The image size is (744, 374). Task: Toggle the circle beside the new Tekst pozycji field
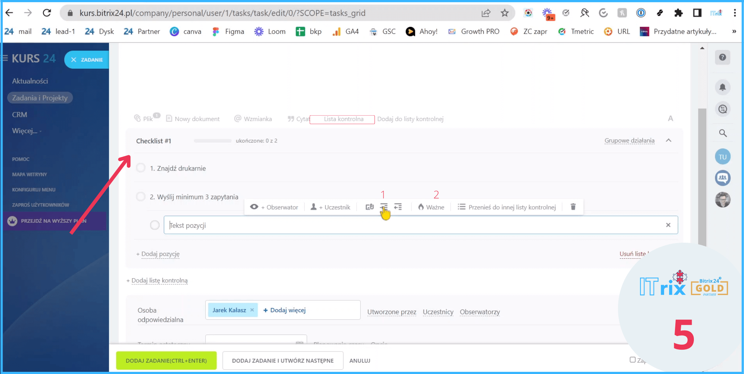point(155,225)
